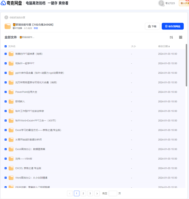Uncheck the 和秋叶一起学PPT checkbox
The height and width of the screenshot is (199, 189).
[6, 63]
